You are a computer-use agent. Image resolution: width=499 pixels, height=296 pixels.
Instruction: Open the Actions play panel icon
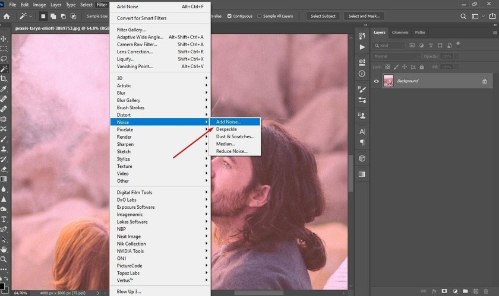pyautogui.click(x=362, y=47)
